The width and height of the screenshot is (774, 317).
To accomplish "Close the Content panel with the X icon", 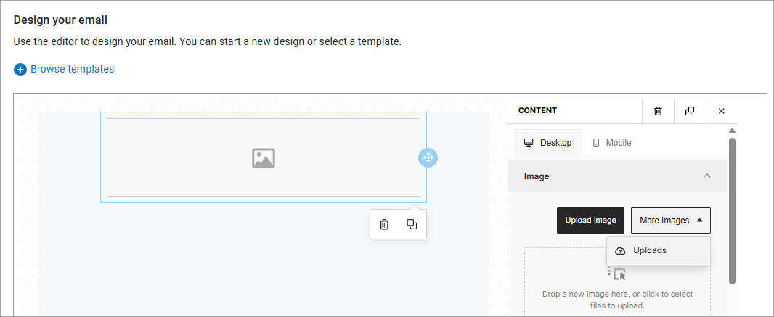I will tap(721, 111).
